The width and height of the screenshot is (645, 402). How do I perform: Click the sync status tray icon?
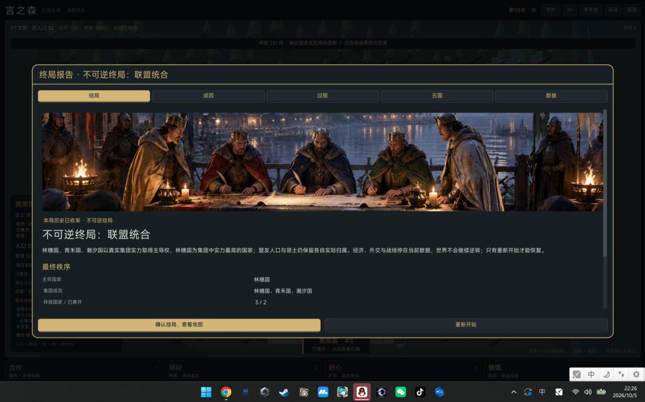click(x=528, y=392)
